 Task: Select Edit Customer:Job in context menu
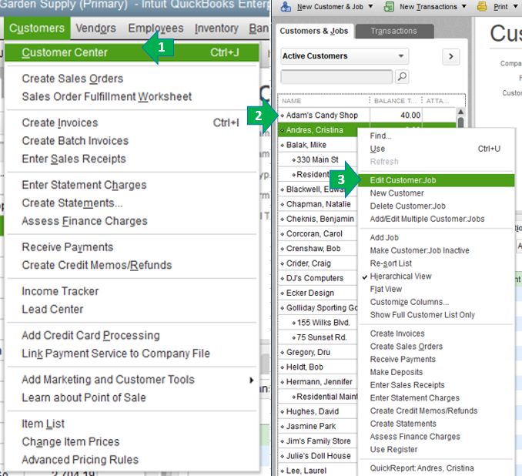[x=437, y=180]
